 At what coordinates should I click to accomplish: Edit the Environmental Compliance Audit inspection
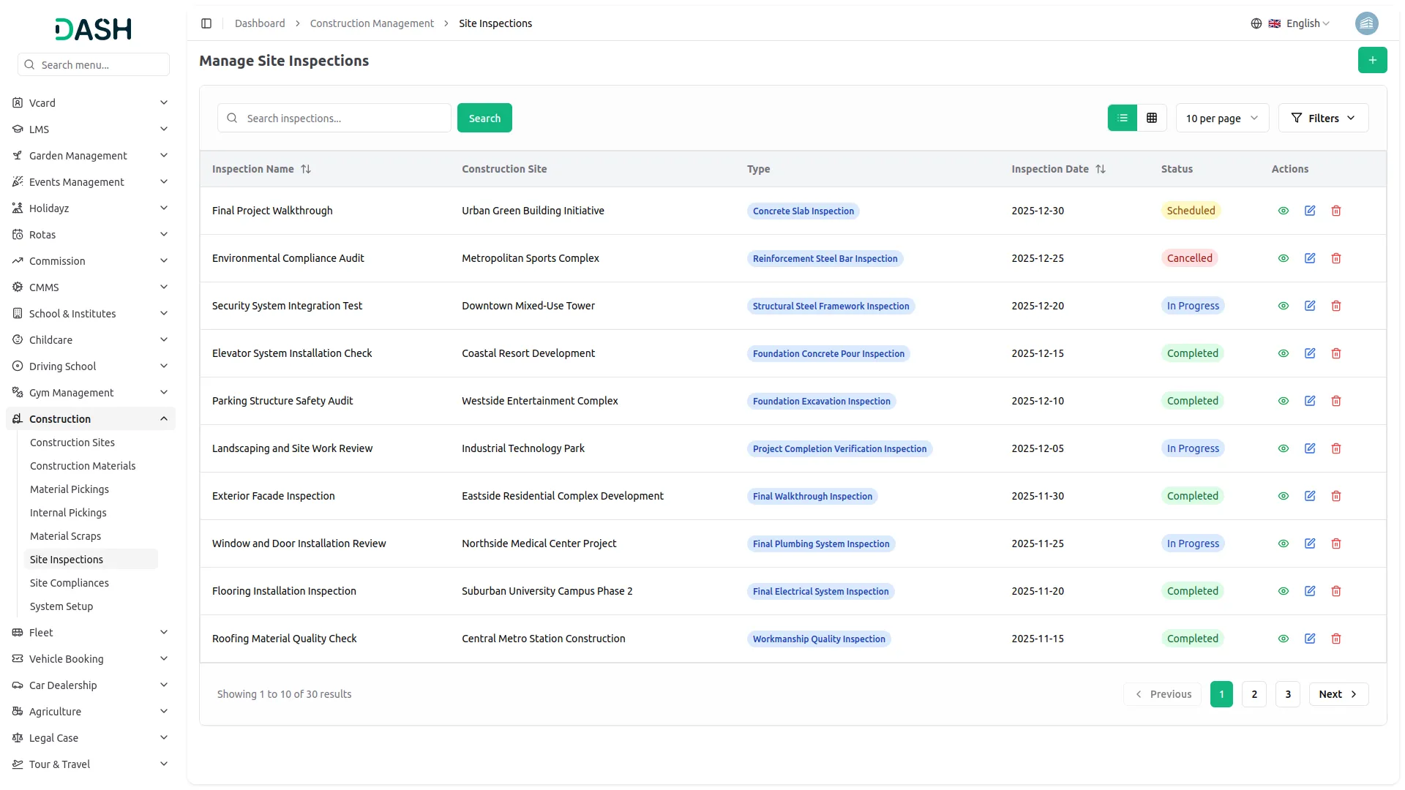click(1310, 258)
